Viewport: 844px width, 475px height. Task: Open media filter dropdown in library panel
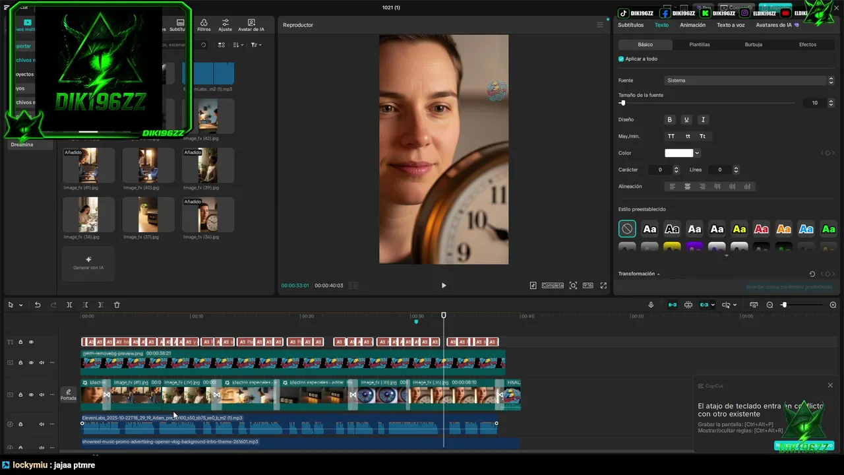tap(256, 45)
